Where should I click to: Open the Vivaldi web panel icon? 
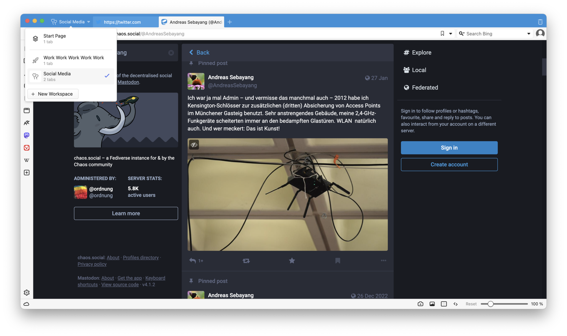point(27,148)
